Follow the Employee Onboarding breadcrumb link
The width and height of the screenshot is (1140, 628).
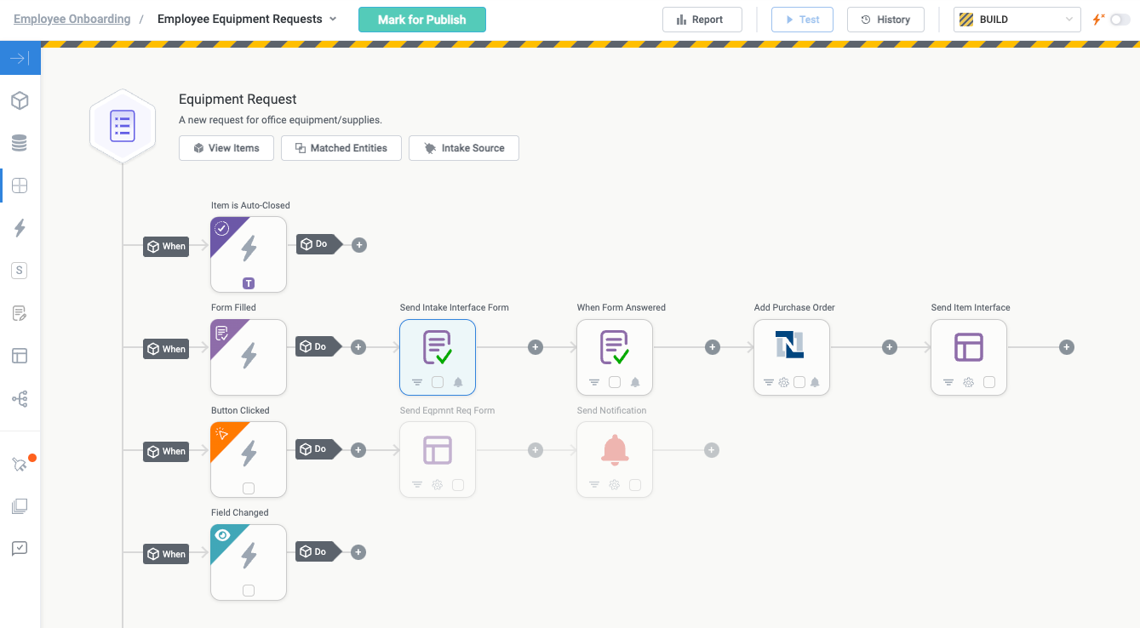pos(72,18)
